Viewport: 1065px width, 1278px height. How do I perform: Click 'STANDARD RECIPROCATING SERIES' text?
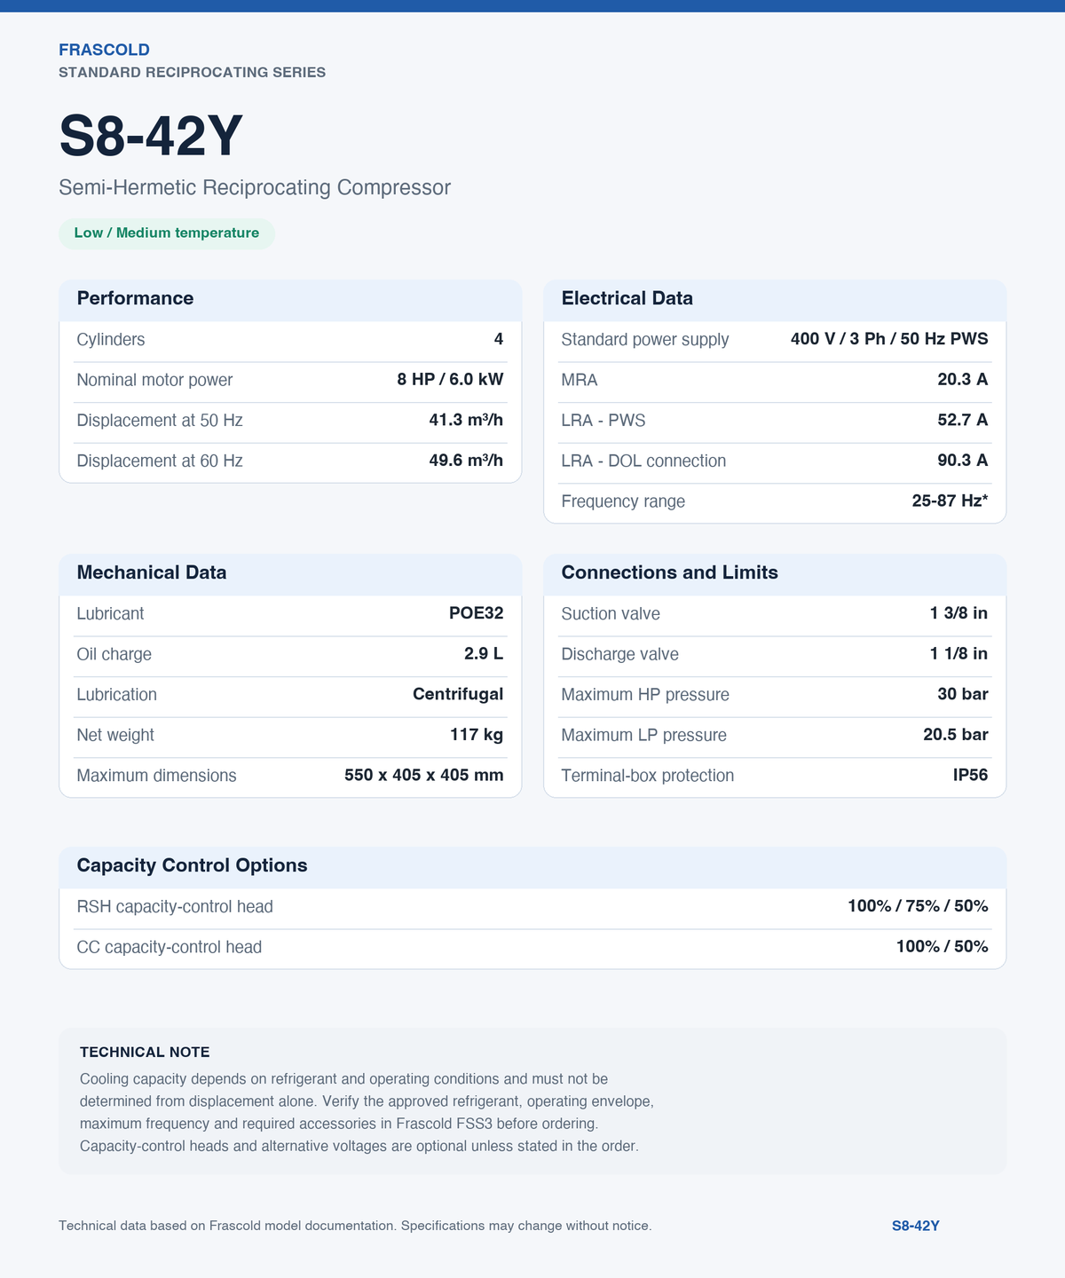point(192,72)
